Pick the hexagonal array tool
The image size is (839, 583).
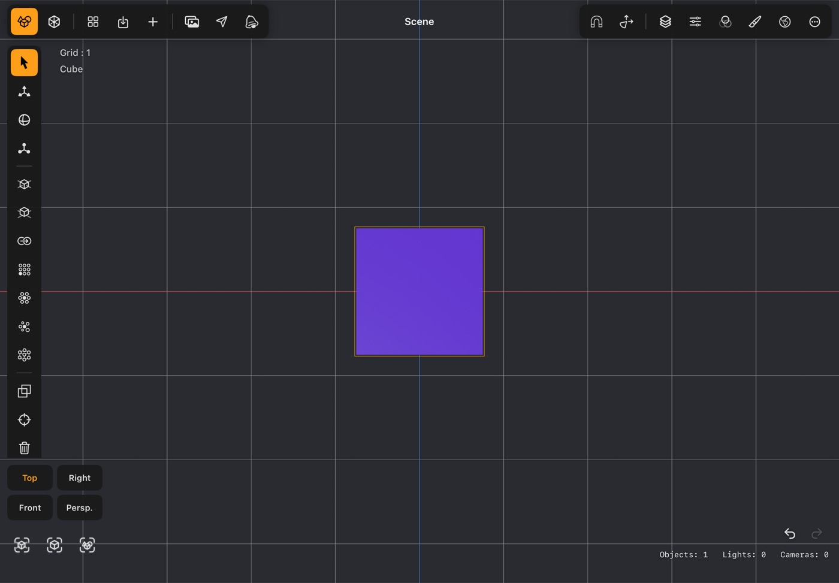(24, 355)
